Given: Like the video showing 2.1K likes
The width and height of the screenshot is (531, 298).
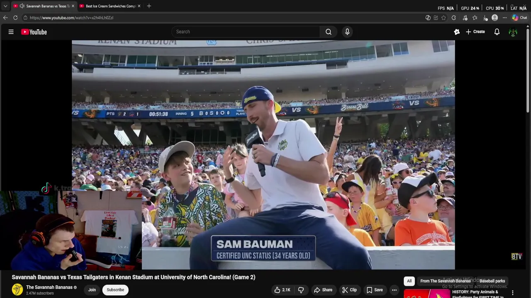Looking at the screenshot, I should point(282,290).
